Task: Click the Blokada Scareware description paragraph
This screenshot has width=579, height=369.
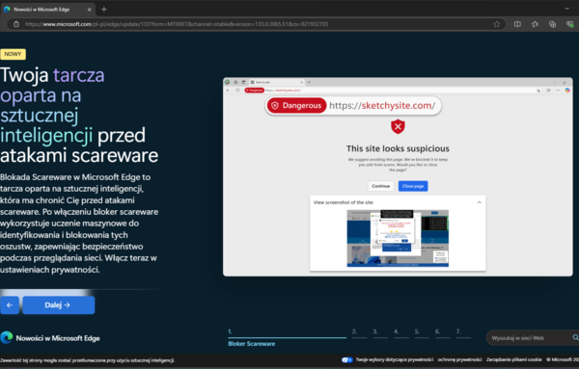Action: [x=79, y=224]
